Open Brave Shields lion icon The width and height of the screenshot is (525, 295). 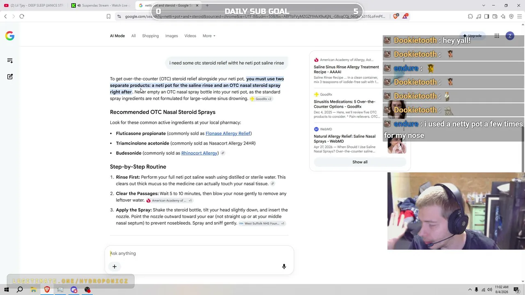(x=396, y=16)
